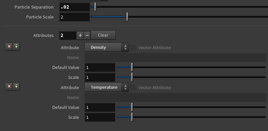Click the Attributes count field

[68, 36]
